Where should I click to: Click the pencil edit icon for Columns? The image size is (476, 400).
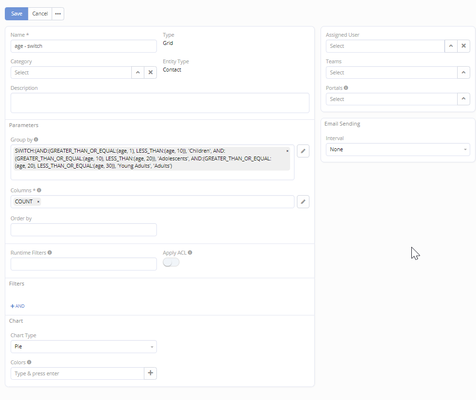[x=303, y=201]
